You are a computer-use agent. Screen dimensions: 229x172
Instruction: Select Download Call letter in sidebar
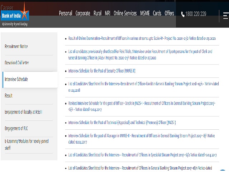17,63
